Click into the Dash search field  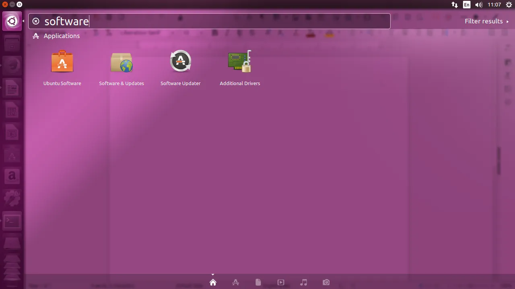click(x=209, y=21)
